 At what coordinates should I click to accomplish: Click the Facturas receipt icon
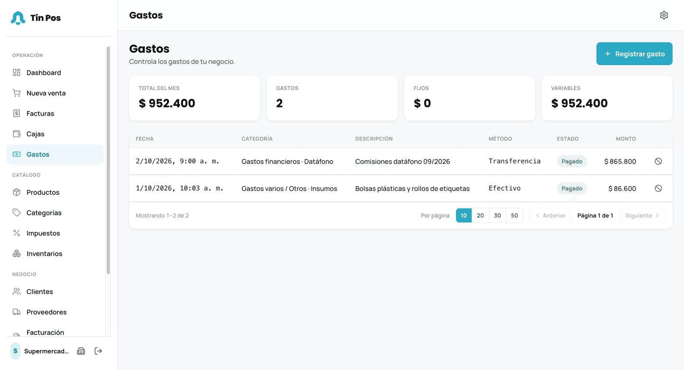tap(17, 114)
